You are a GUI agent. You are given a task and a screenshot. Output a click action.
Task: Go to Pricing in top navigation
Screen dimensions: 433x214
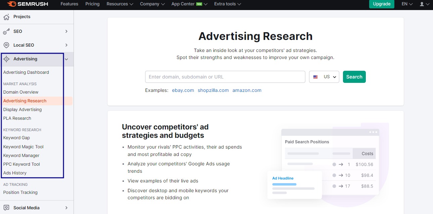(92, 4)
